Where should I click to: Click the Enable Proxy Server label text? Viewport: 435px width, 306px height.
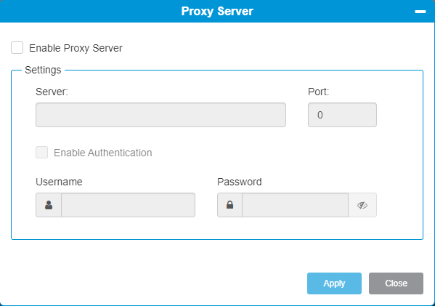click(x=76, y=48)
